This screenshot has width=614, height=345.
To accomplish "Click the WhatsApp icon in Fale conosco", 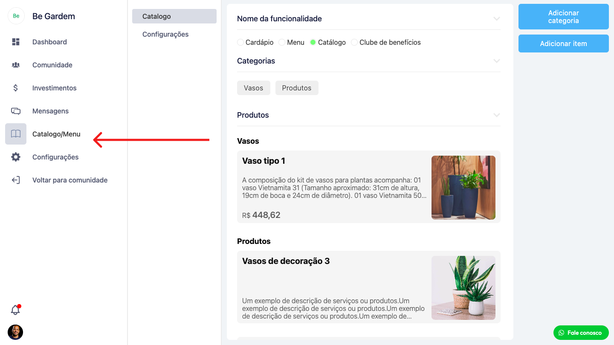I will point(561,333).
